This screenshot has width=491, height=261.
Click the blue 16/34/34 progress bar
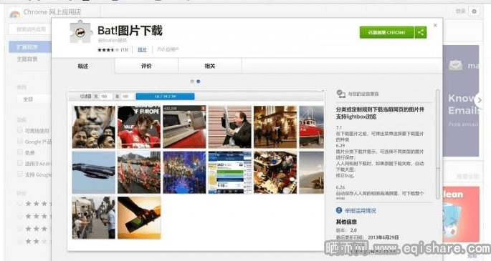point(166,97)
